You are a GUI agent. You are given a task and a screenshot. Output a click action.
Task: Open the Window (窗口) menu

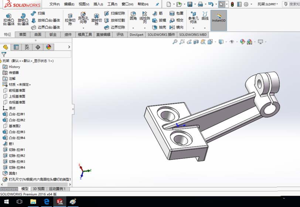click(127, 4)
